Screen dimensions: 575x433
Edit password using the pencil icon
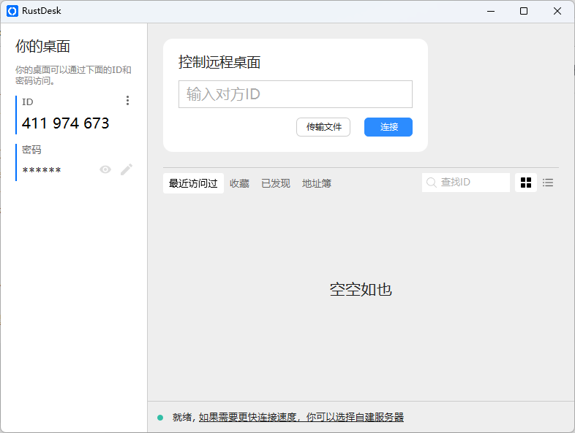[x=127, y=169]
